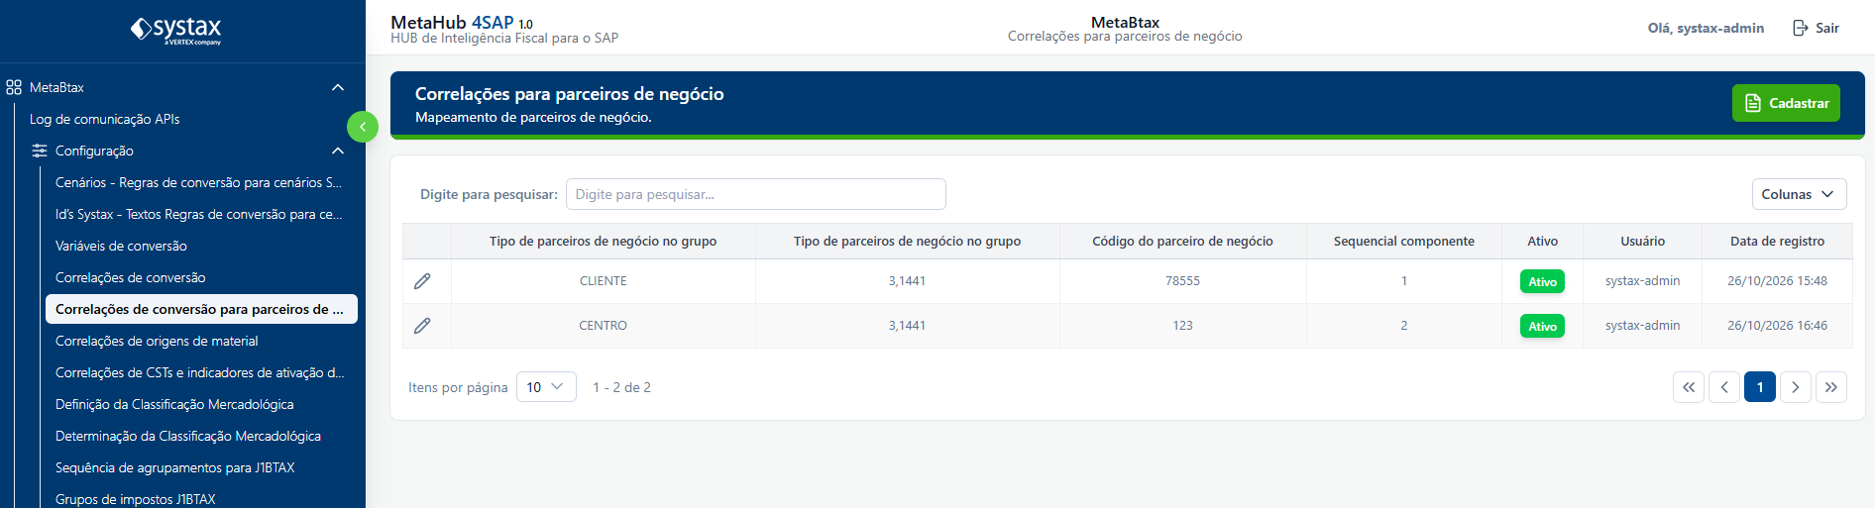Click the 78555 partner code cell
The height and width of the screenshot is (508, 1875).
tap(1182, 281)
